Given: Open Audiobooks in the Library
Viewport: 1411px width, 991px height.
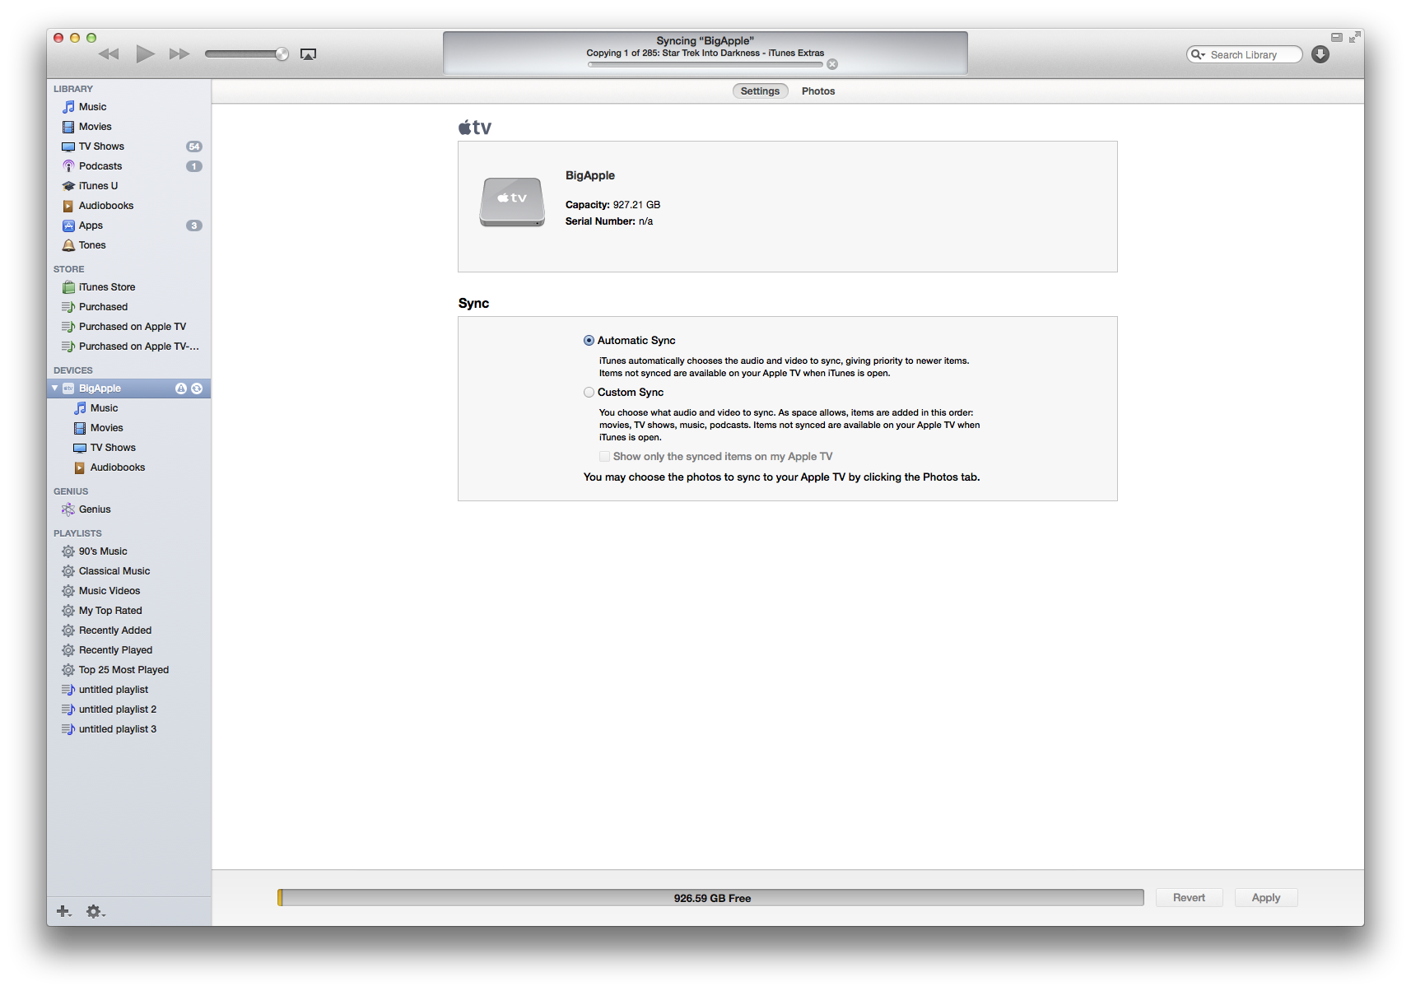Looking at the screenshot, I should (x=128, y=206).
